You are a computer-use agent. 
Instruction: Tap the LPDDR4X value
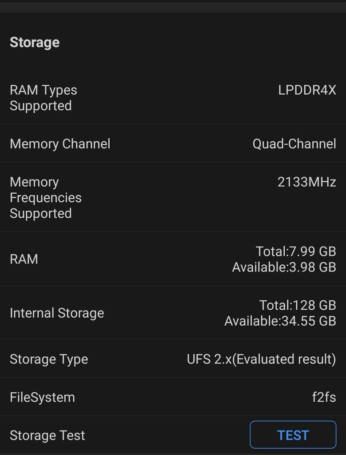[307, 90]
